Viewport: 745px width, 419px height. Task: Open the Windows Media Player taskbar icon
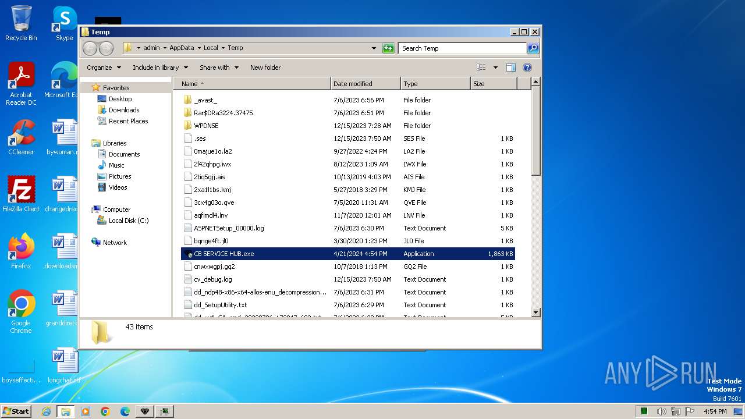(x=86, y=411)
